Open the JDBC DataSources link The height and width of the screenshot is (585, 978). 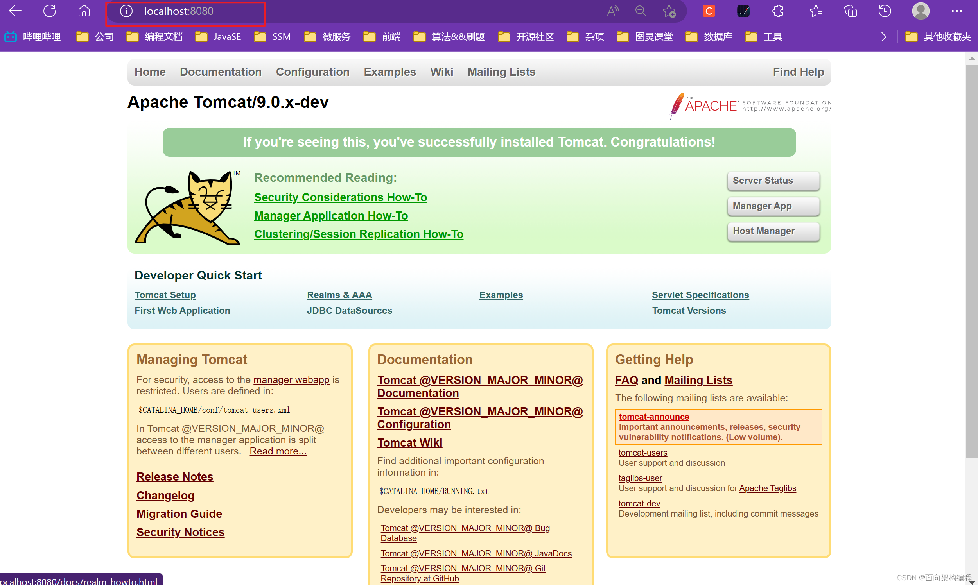(x=350, y=311)
